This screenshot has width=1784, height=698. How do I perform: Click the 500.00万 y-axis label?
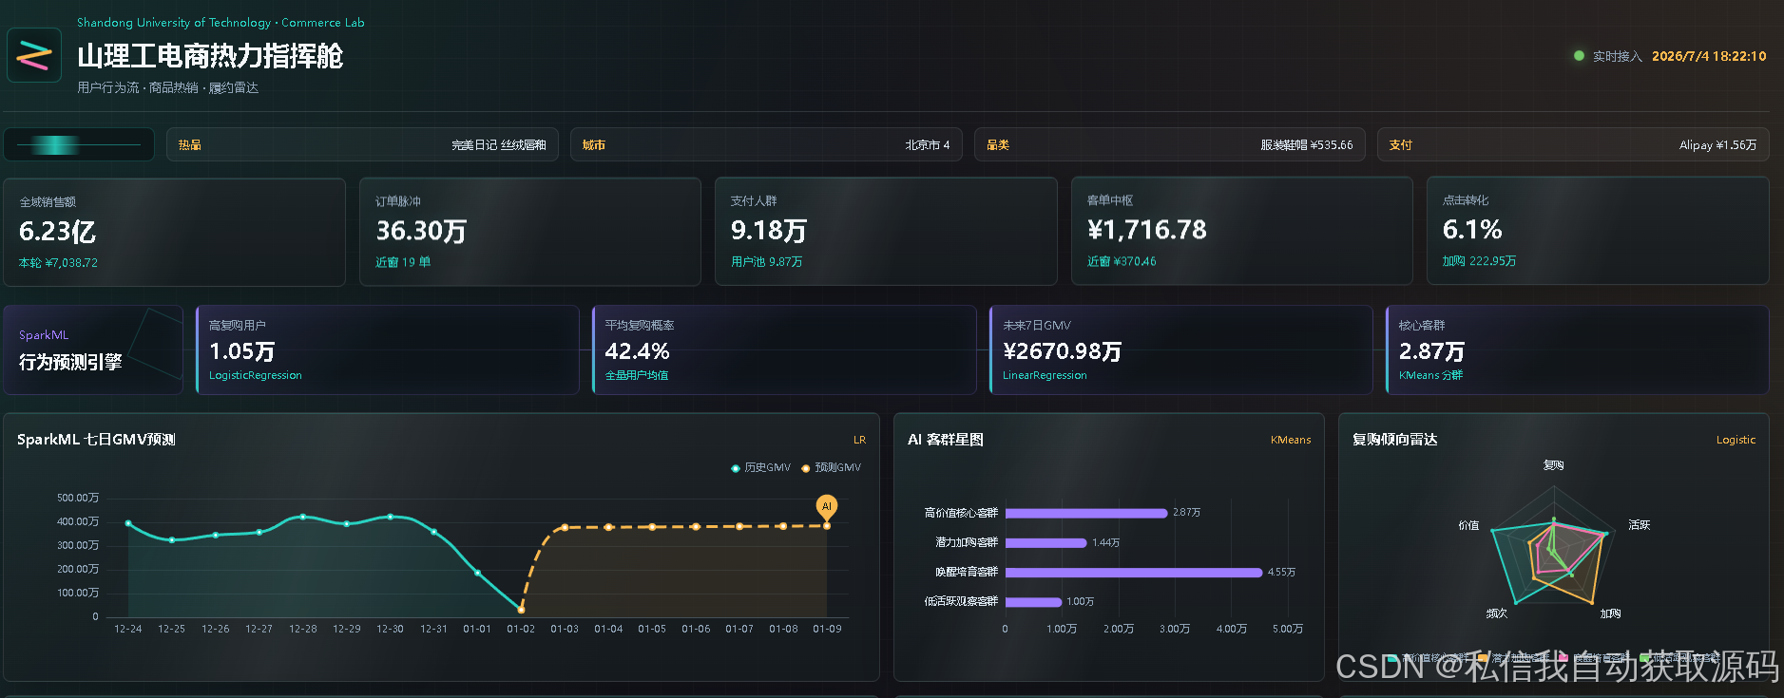click(x=78, y=498)
